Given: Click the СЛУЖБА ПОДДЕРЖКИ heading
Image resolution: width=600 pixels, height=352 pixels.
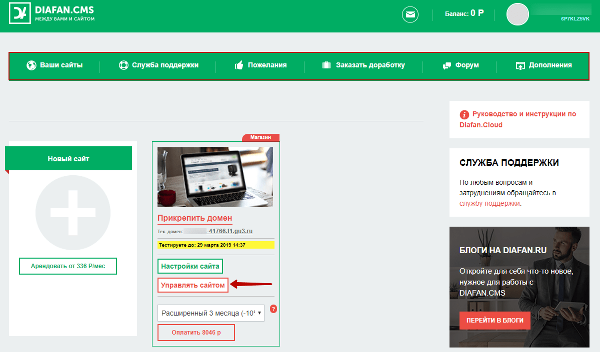Looking at the screenshot, I should point(509,163).
